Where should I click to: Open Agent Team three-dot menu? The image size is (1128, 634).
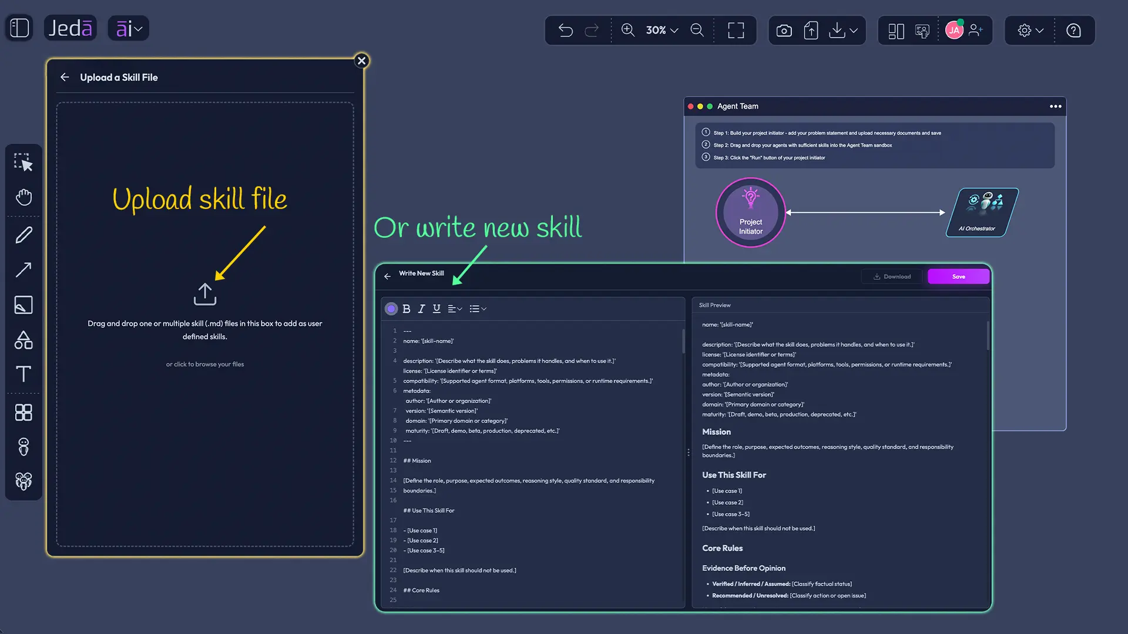click(x=1056, y=106)
